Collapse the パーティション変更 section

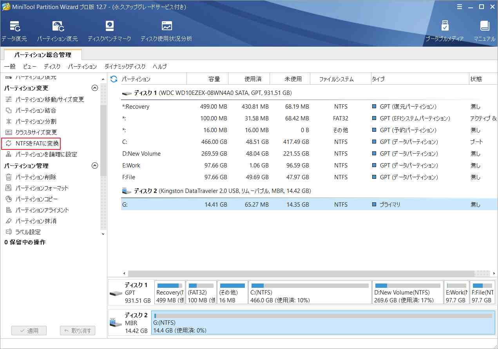pyautogui.click(x=94, y=88)
